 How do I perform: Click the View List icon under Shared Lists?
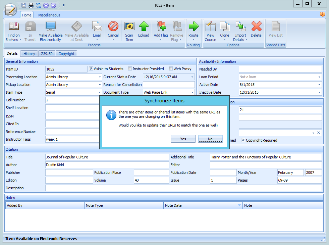[275, 30]
